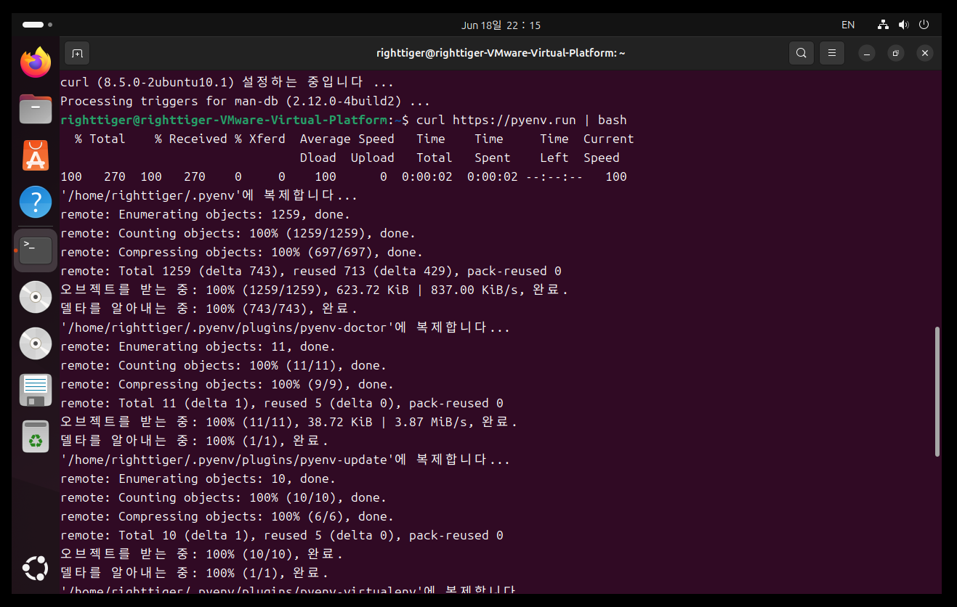Open the Activities overview pill
957x607 pixels.
(x=37, y=25)
